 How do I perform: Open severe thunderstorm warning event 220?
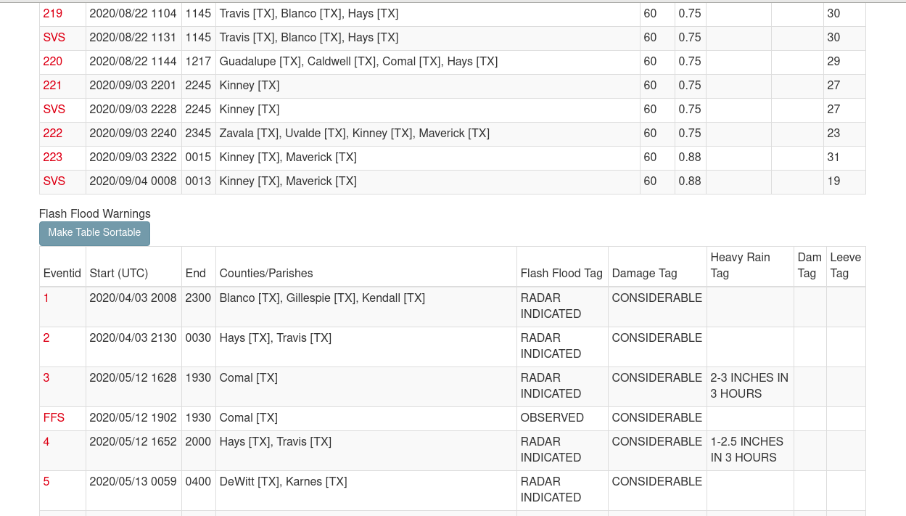pyautogui.click(x=53, y=62)
